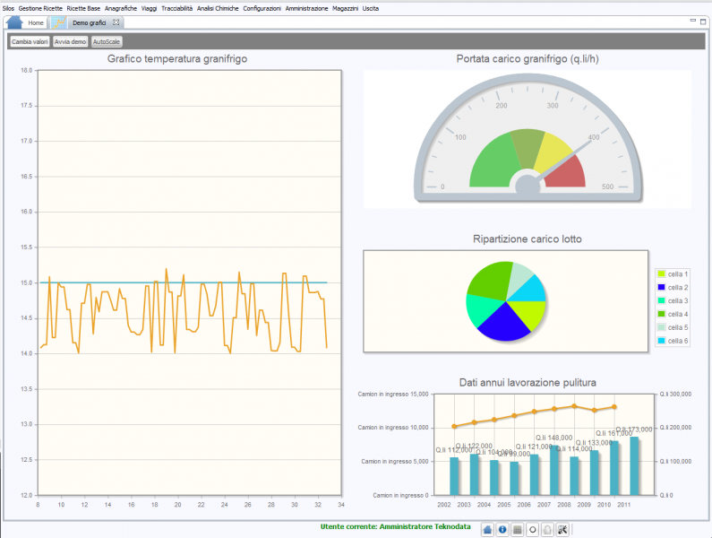Click the light blue 15.0 reference line
The image size is (712, 538).
click(x=184, y=282)
